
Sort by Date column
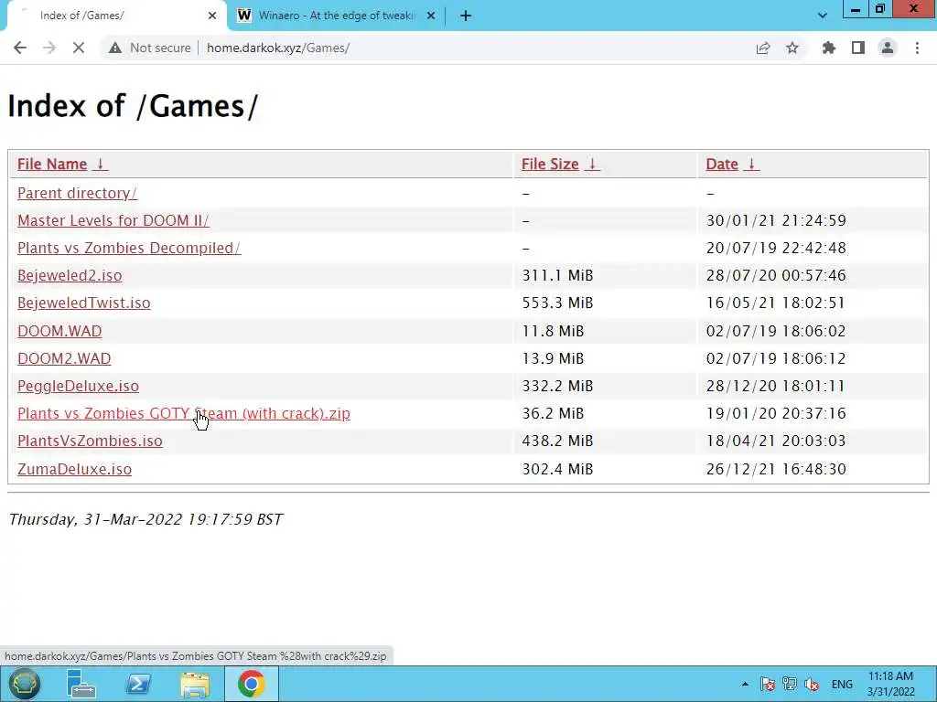732,165
